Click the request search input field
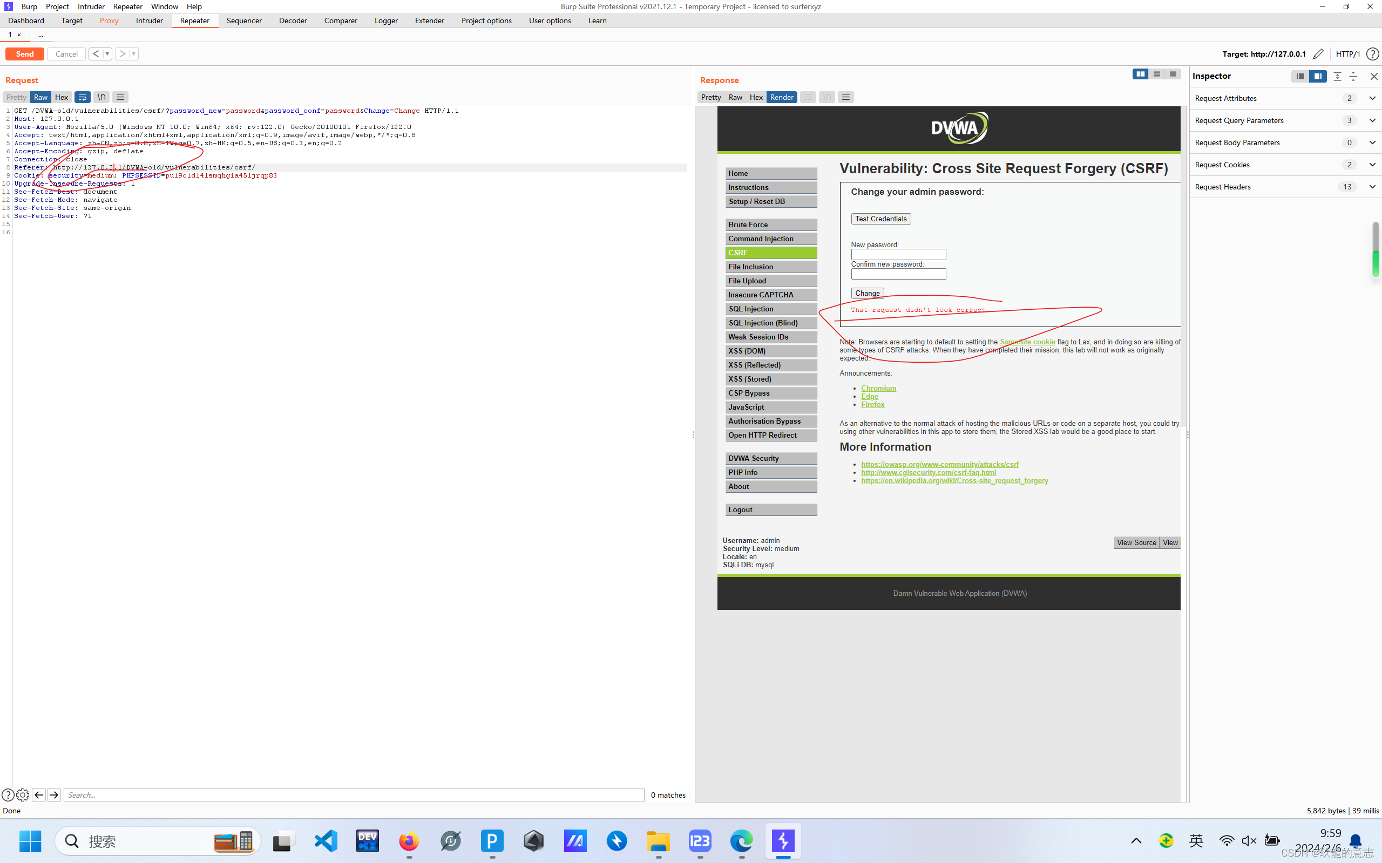 point(354,794)
